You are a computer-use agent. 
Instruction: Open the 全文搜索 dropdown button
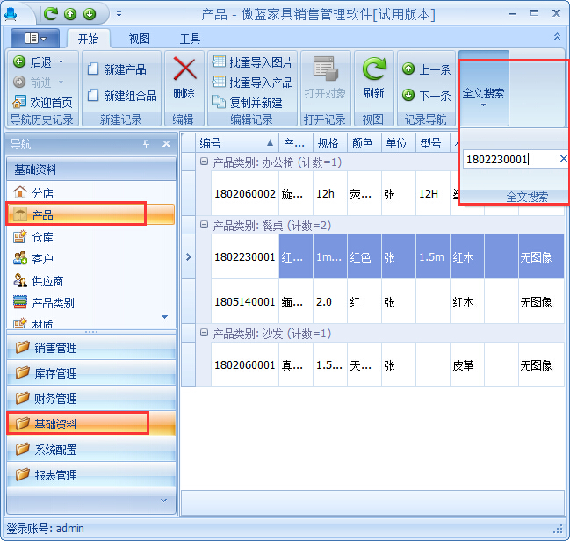[x=483, y=94]
